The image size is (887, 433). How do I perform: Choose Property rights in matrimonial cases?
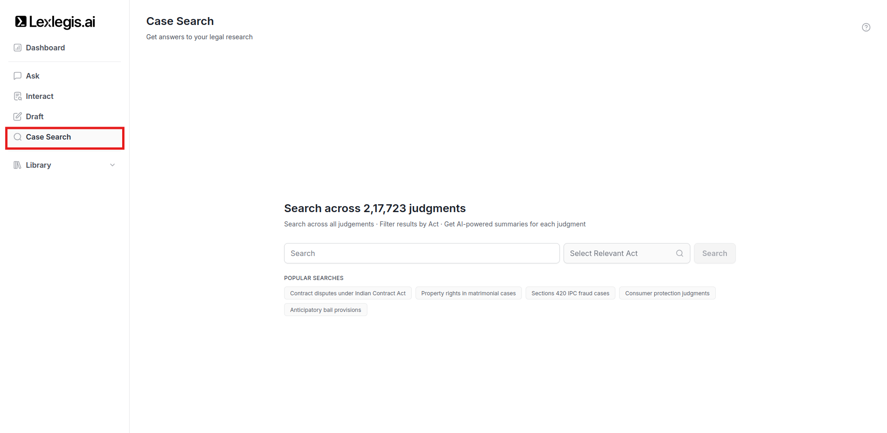(x=468, y=293)
